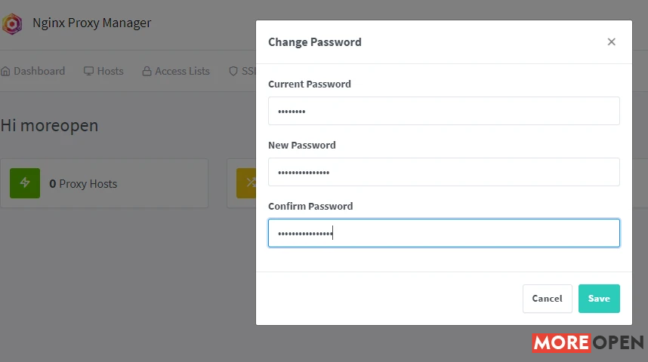This screenshot has height=362, width=648.
Task: Click the Hosts monitor icon
Action: (88, 71)
